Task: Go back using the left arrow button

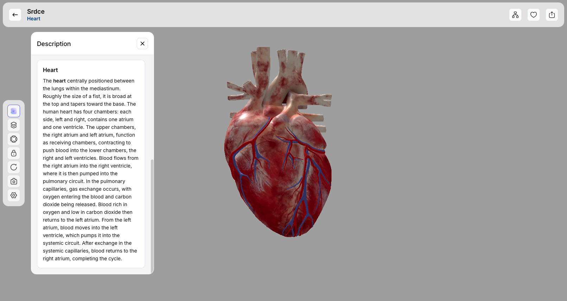Action: 15,15
